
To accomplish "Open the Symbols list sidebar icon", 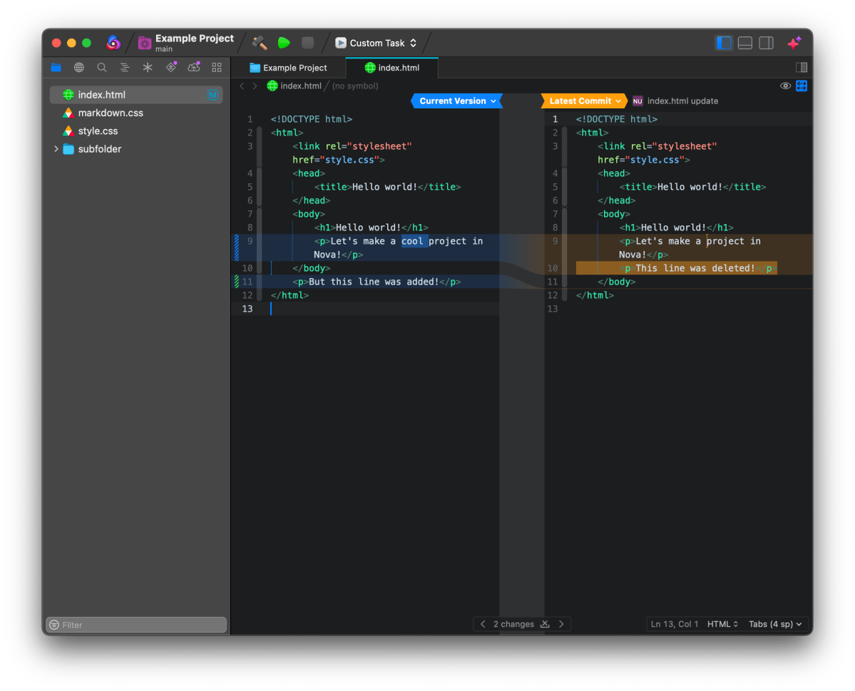I will pos(125,68).
